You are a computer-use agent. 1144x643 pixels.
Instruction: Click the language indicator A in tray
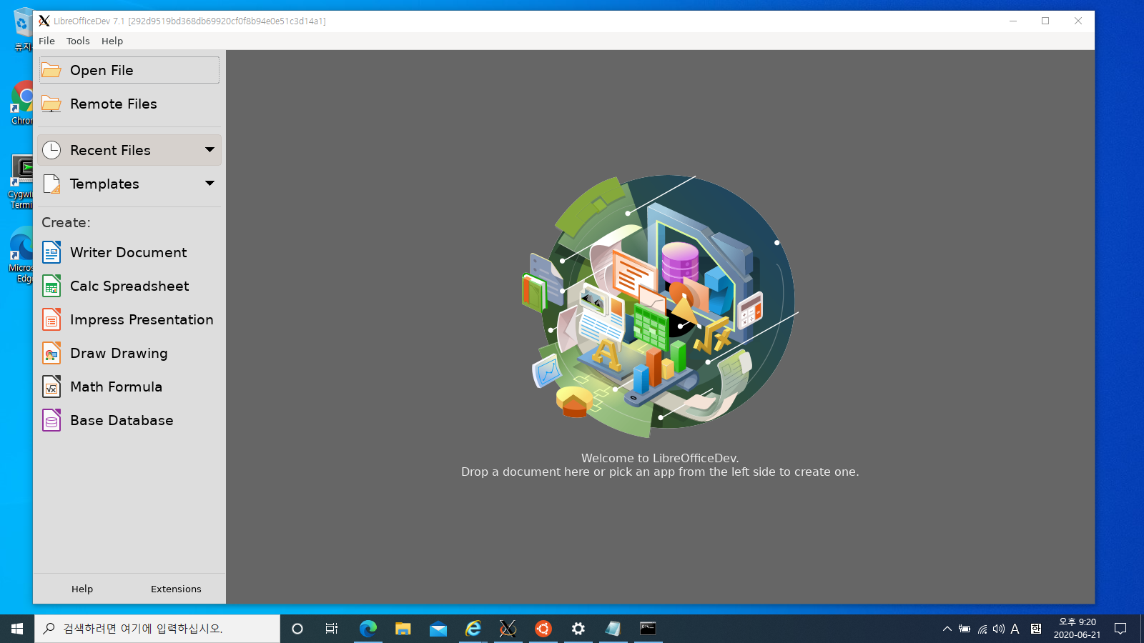pyautogui.click(x=1015, y=629)
